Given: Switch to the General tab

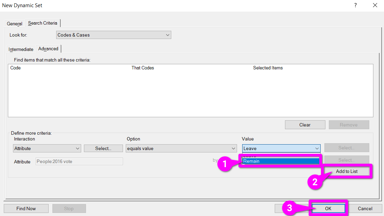Looking at the screenshot, I should pyautogui.click(x=14, y=24).
